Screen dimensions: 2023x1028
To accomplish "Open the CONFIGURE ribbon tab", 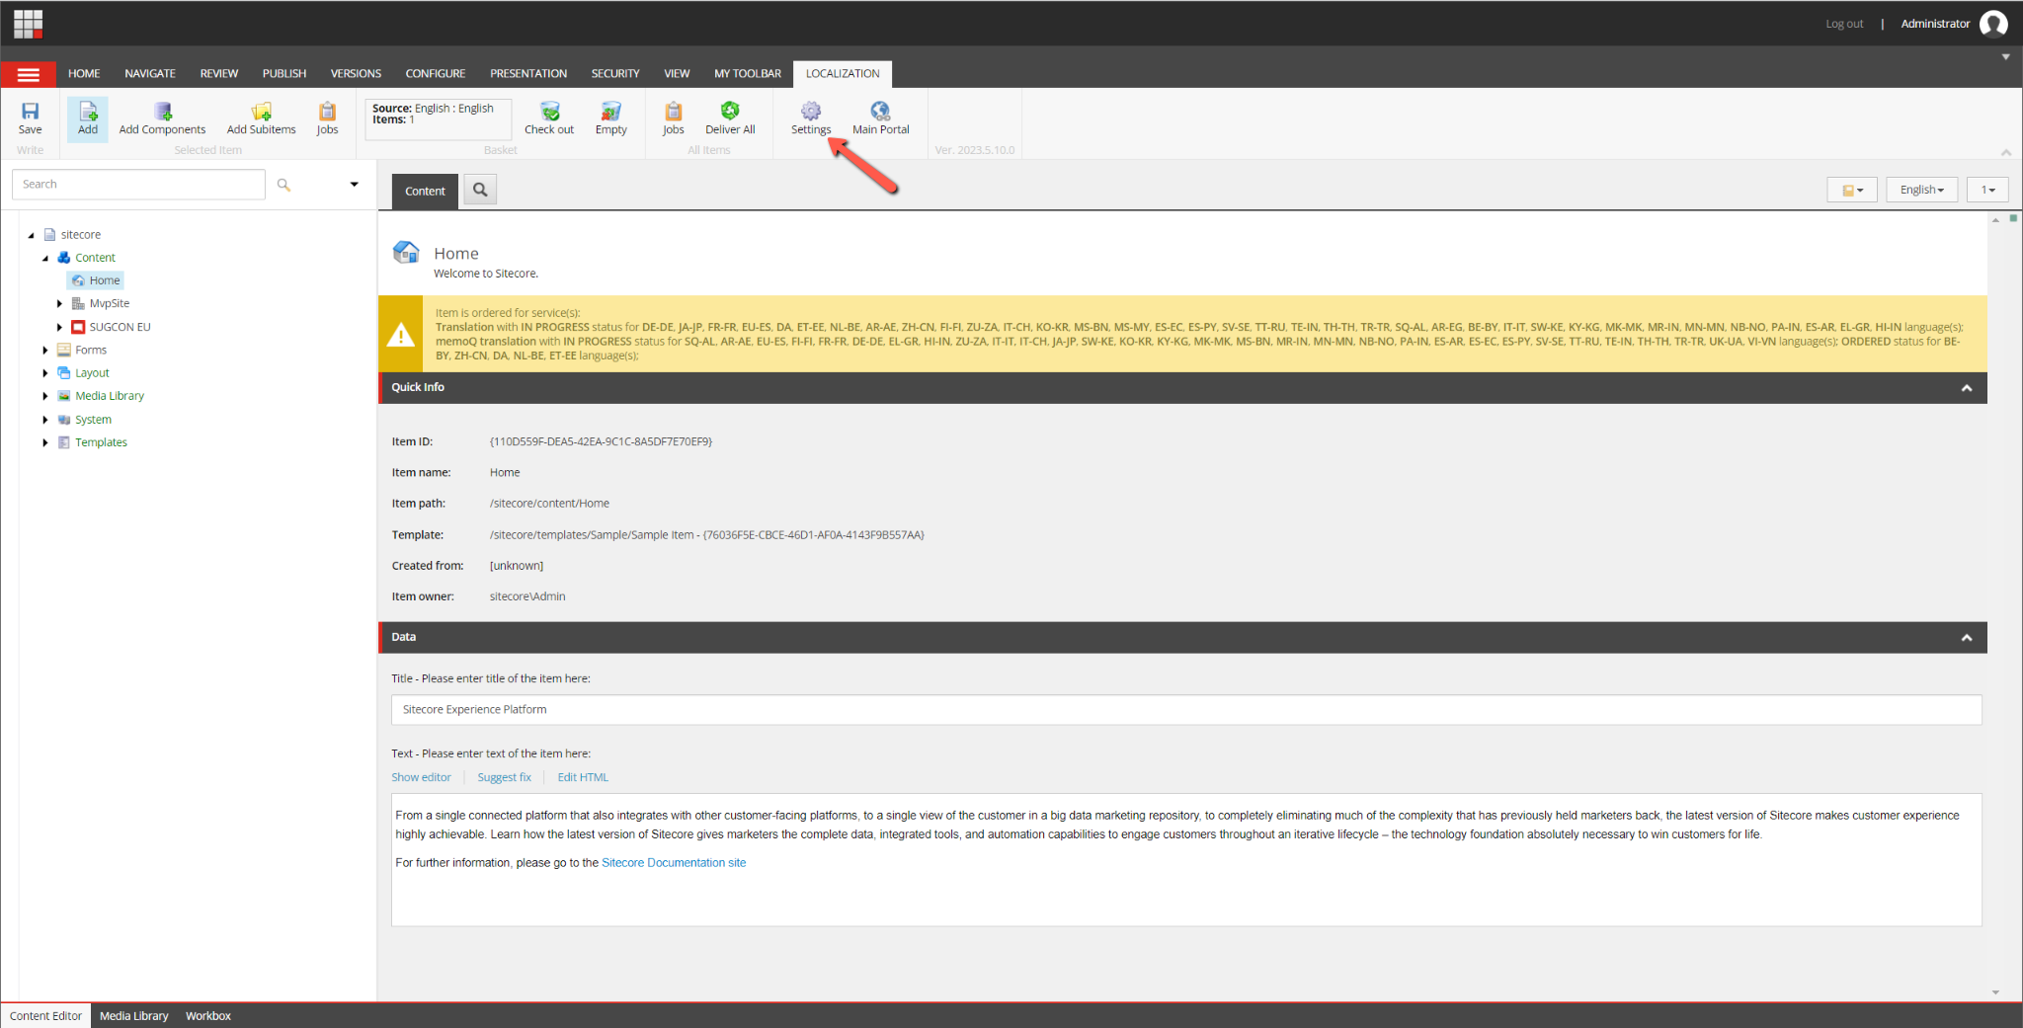I will (436, 74).
